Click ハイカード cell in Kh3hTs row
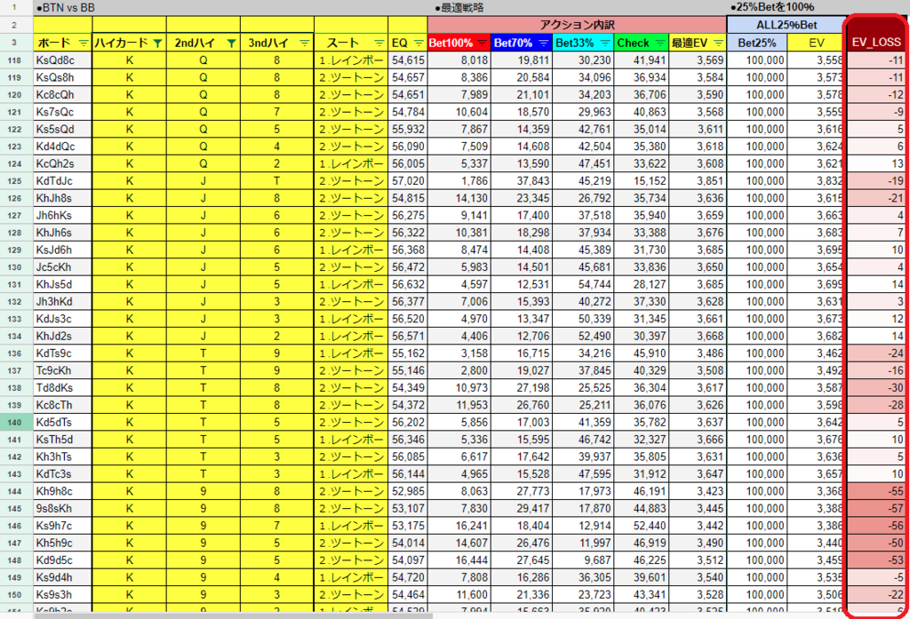This screenshot has width=910, height=619. pyautogui.click(x=130, y=456)
